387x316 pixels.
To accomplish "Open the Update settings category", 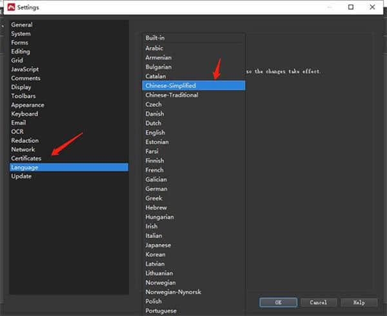I will click(x=21, y=176).
